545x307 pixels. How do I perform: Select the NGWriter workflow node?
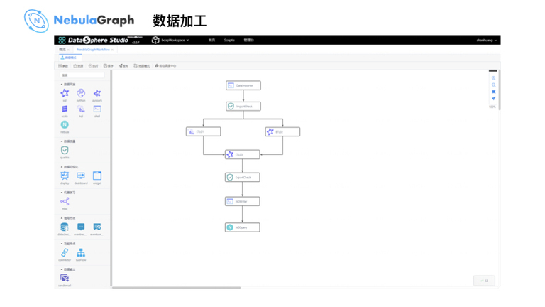pos(243,201)
